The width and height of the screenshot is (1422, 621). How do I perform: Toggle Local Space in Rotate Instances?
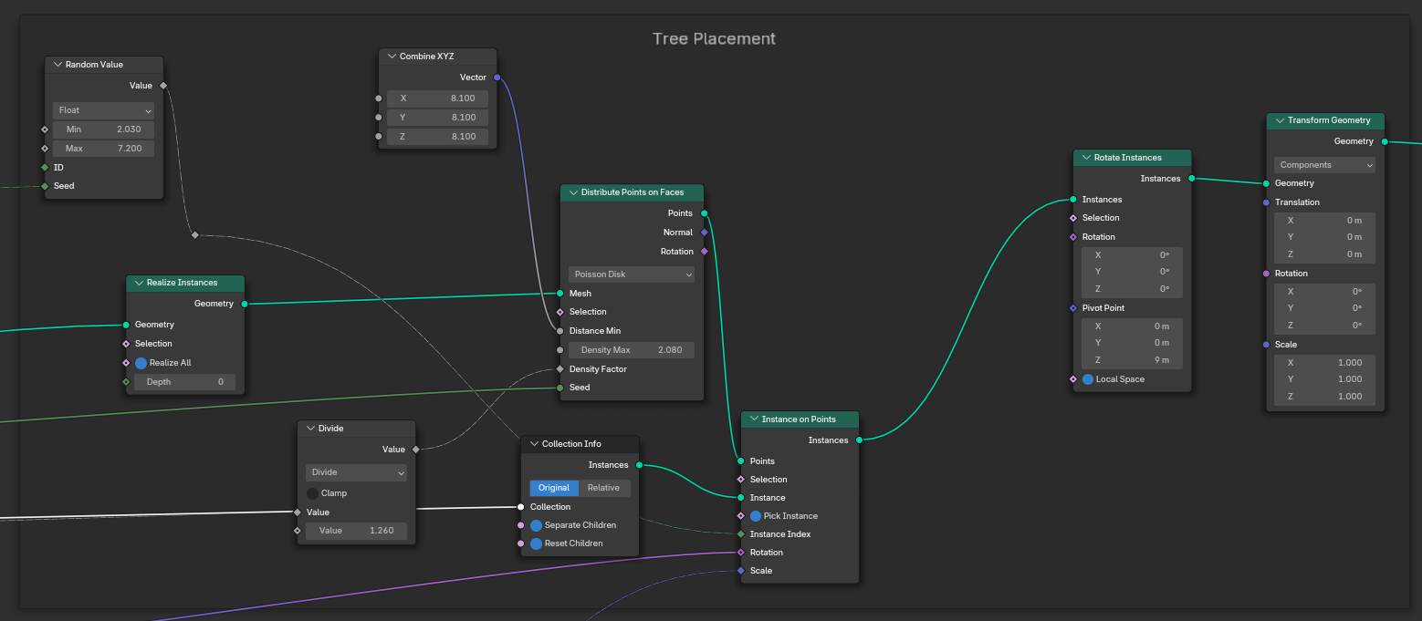pyautogui.click(x=1088, y=379)
